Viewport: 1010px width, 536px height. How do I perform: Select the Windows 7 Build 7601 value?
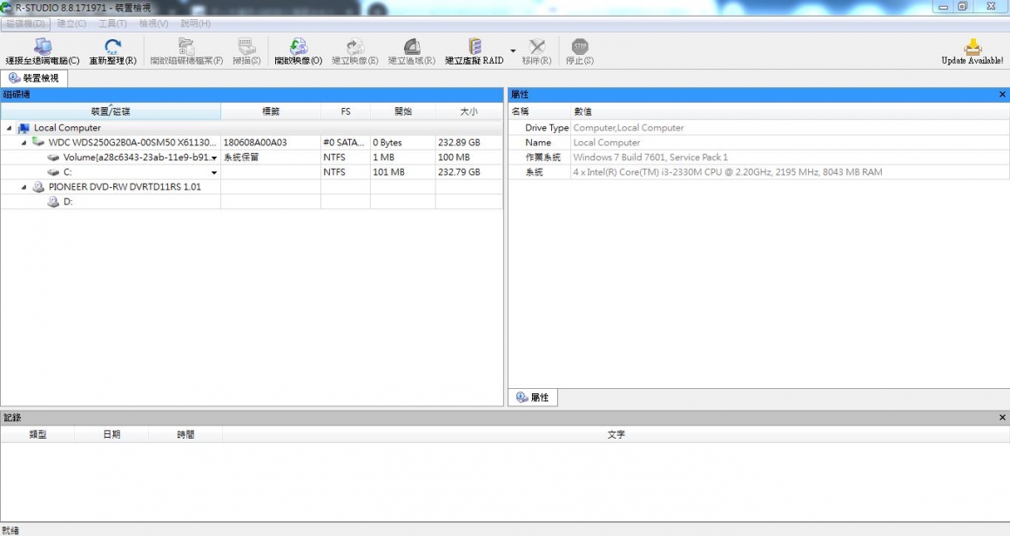point(650,157)
